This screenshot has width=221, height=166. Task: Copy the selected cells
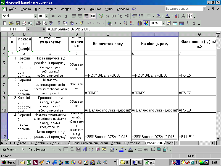click(x=65, y=23)
